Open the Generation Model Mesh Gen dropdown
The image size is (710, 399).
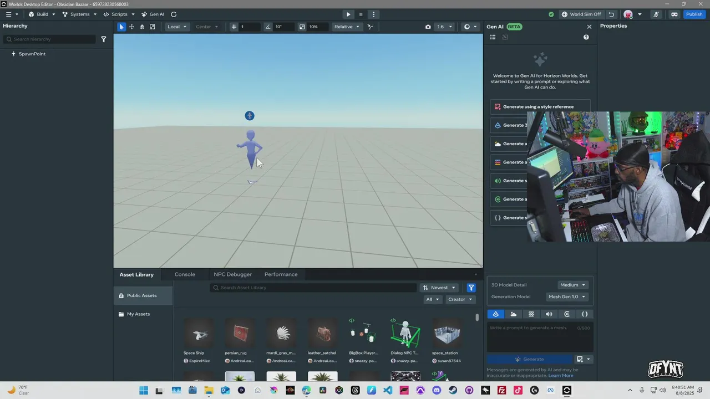pyautogui.click(x=567, y=296)
